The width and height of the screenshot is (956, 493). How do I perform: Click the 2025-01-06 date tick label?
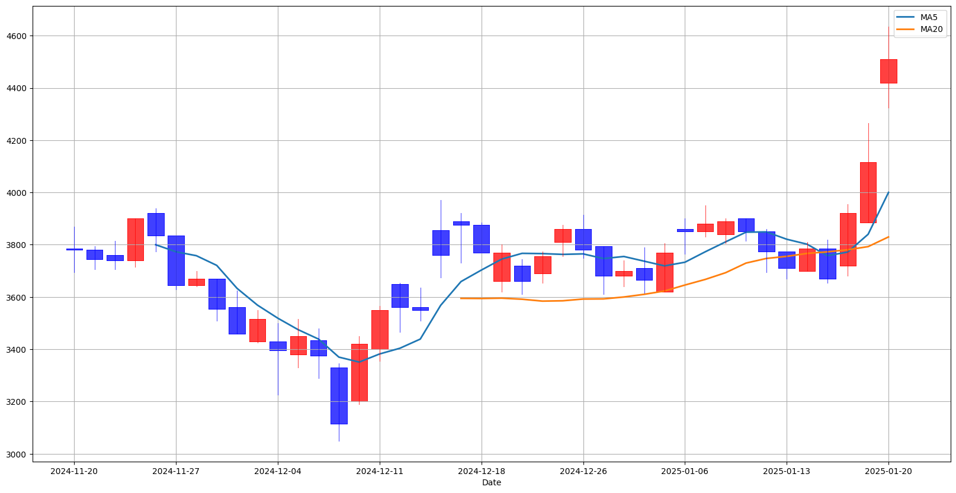tap(685, 471)
